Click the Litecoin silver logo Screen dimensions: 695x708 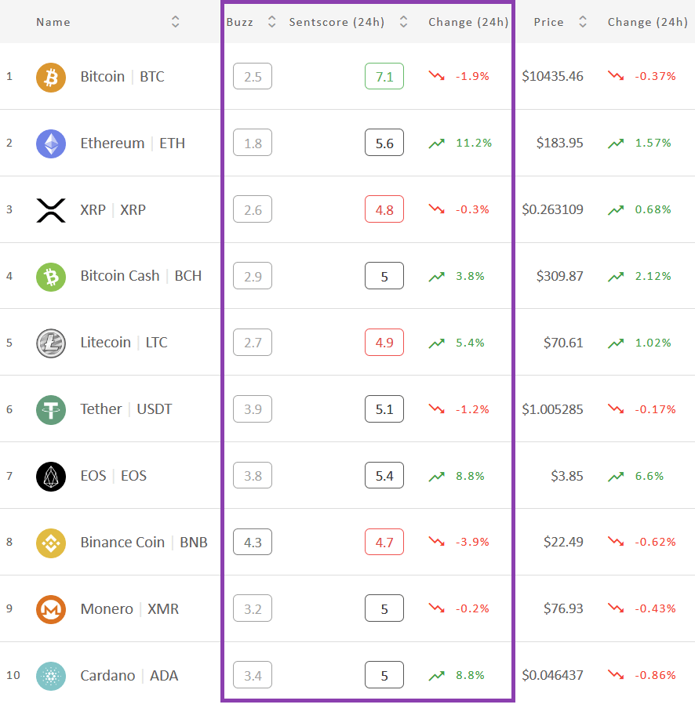tap(51, 343)
